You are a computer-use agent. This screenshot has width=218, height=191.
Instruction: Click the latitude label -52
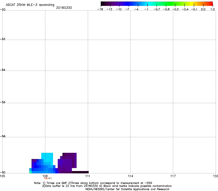(x=3, y=39)
